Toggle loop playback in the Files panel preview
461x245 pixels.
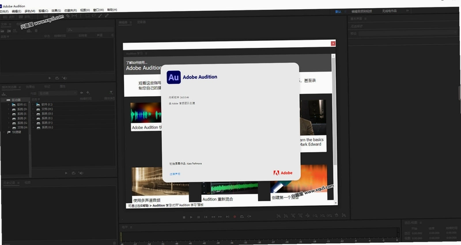click(x=57, y=78)
